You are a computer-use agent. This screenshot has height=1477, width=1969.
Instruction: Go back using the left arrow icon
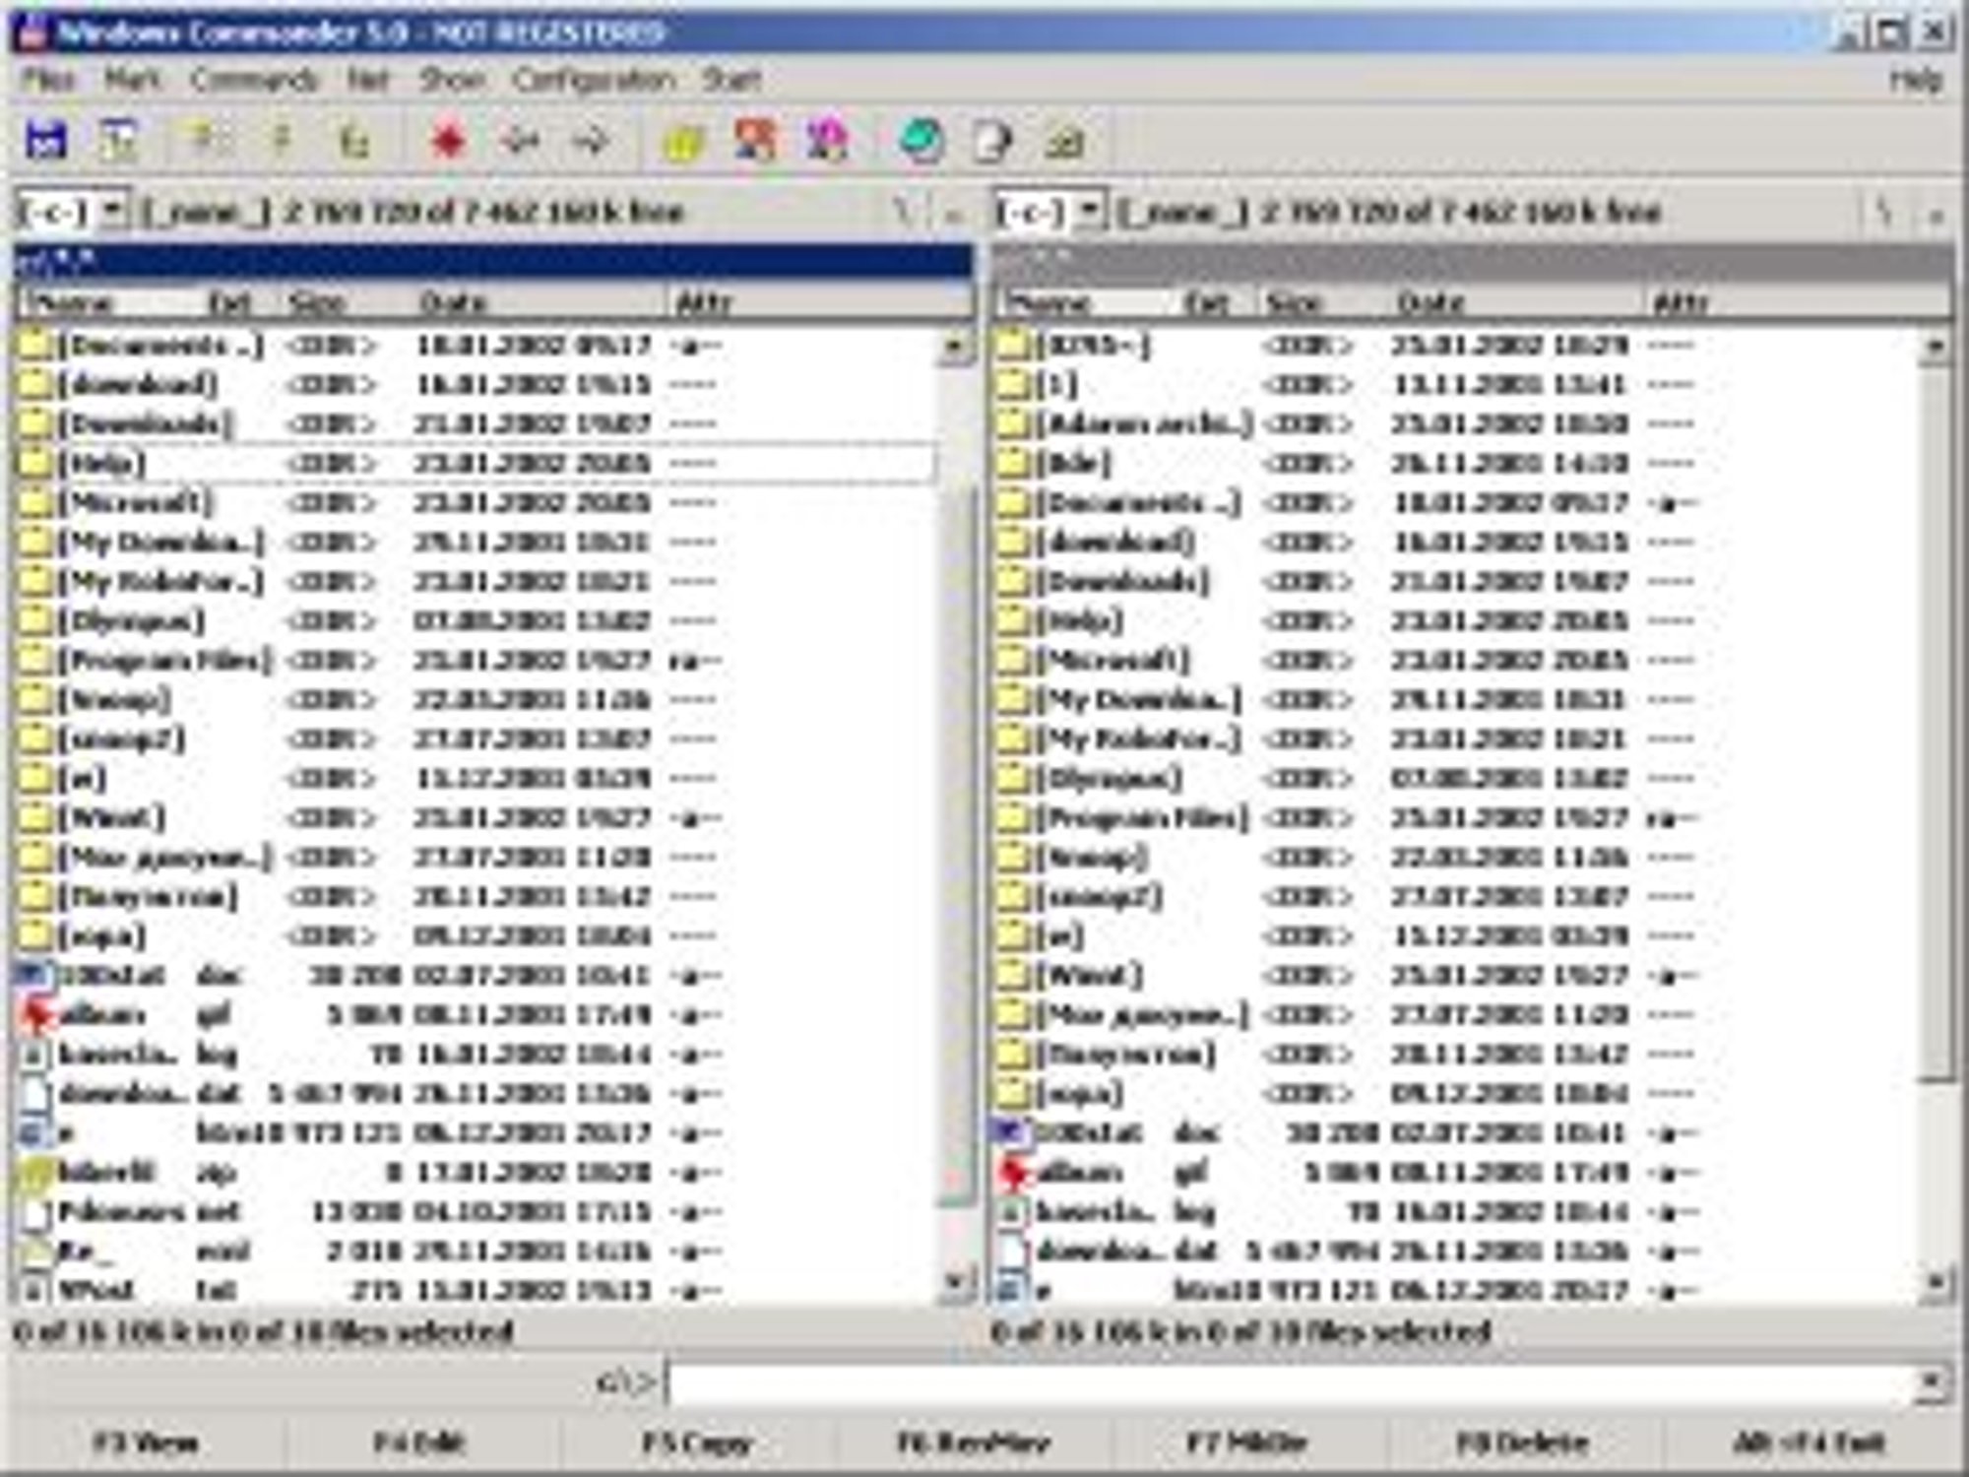coord(520,141)
